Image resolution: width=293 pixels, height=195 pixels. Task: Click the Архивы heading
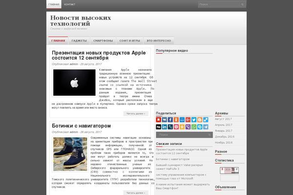coord(221,113)
